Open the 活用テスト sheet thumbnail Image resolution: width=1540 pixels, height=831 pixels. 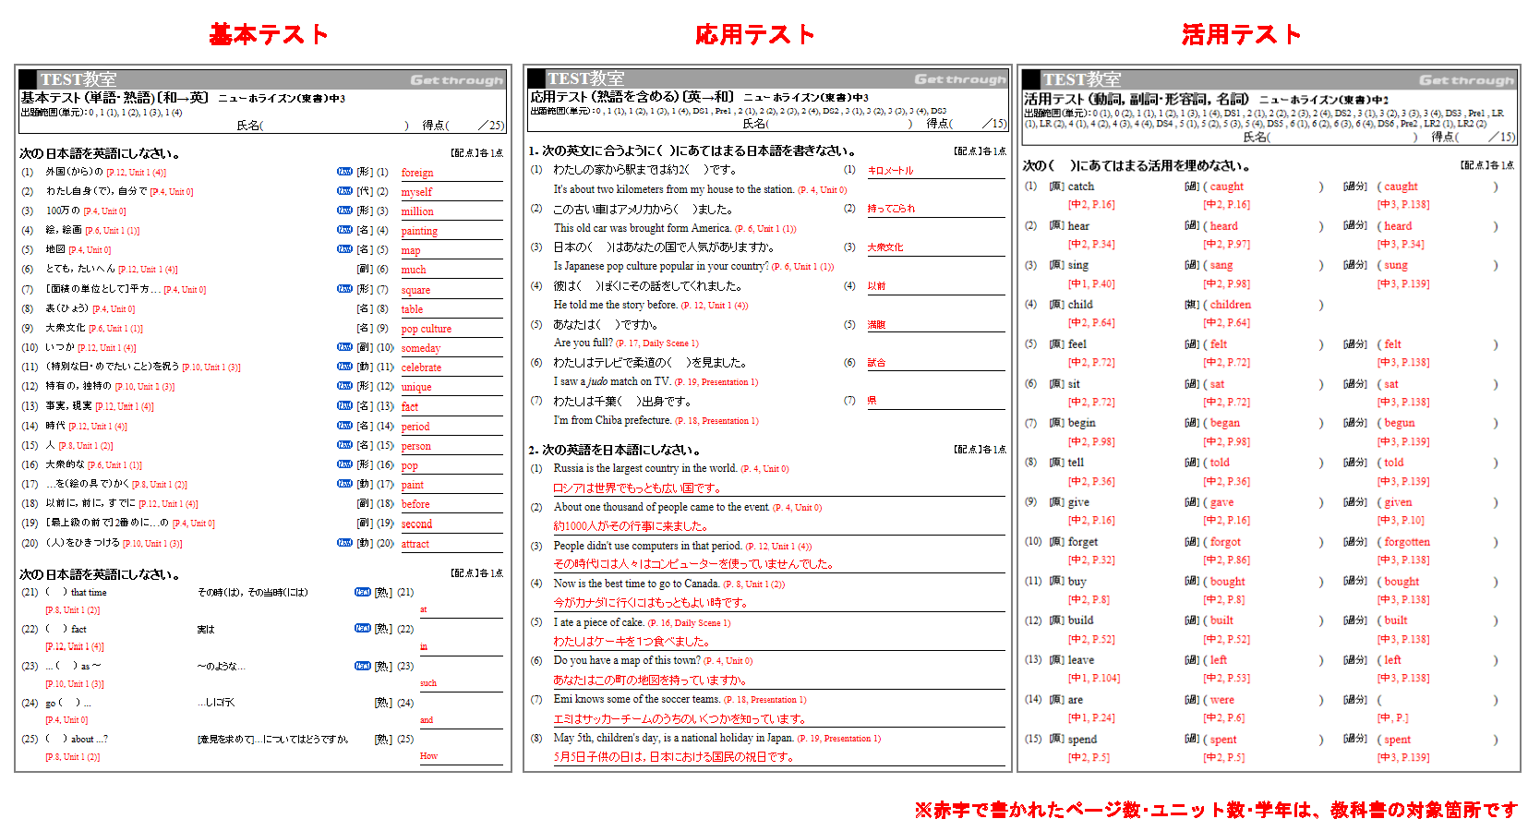(1269, 418)
